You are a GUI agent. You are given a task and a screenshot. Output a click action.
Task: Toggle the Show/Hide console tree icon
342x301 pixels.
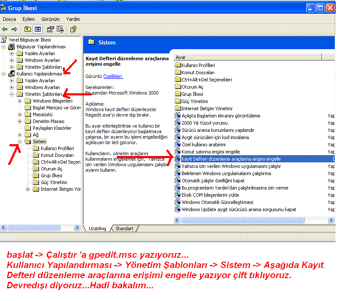click(x=37, y=29)
